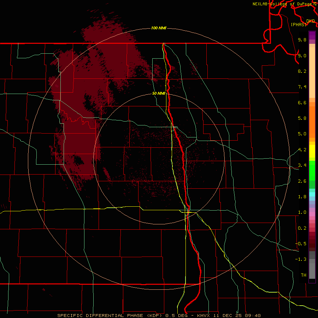Click the 1.0 scale value

(x=302, y=212)
